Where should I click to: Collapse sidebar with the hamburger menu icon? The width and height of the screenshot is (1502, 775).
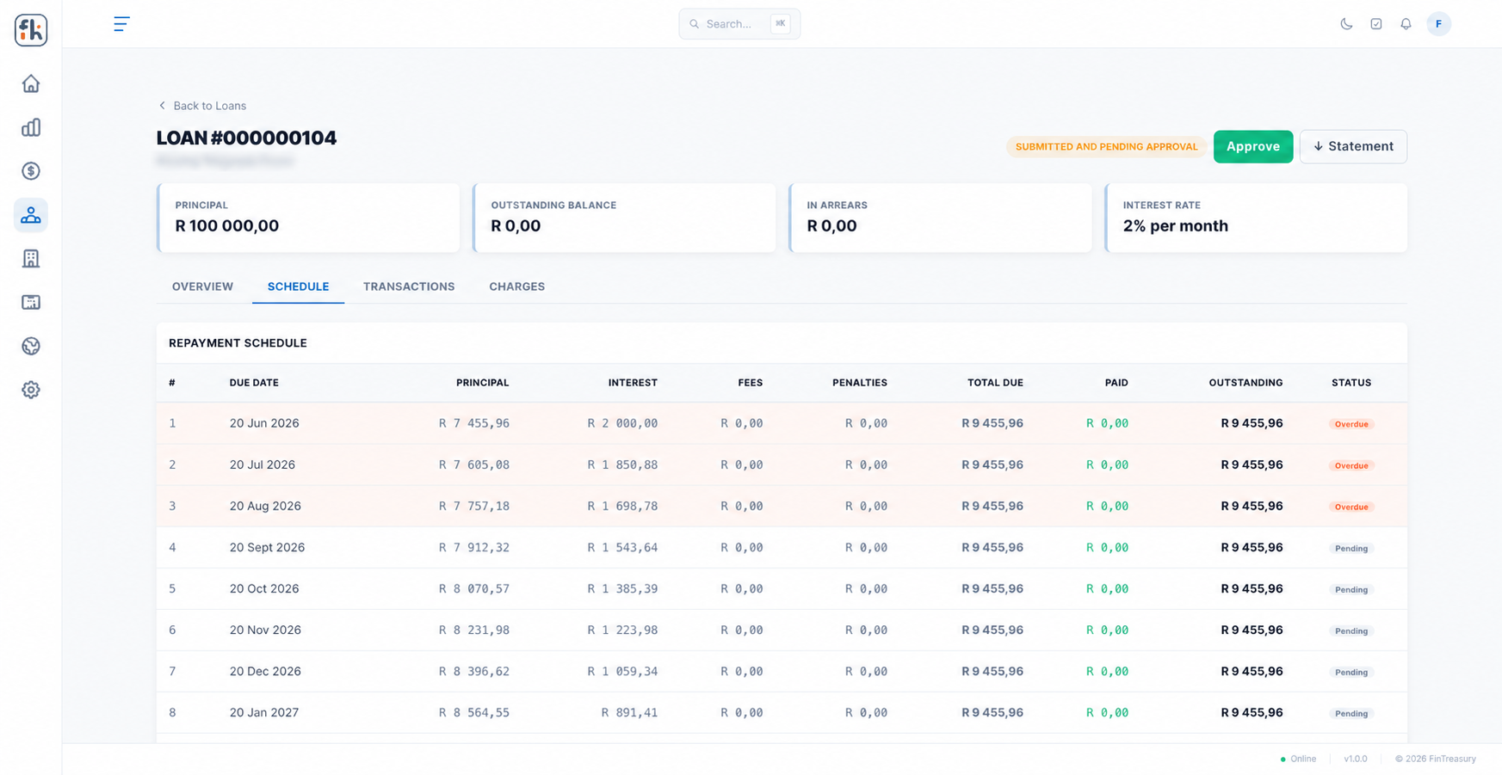[121, 24]
